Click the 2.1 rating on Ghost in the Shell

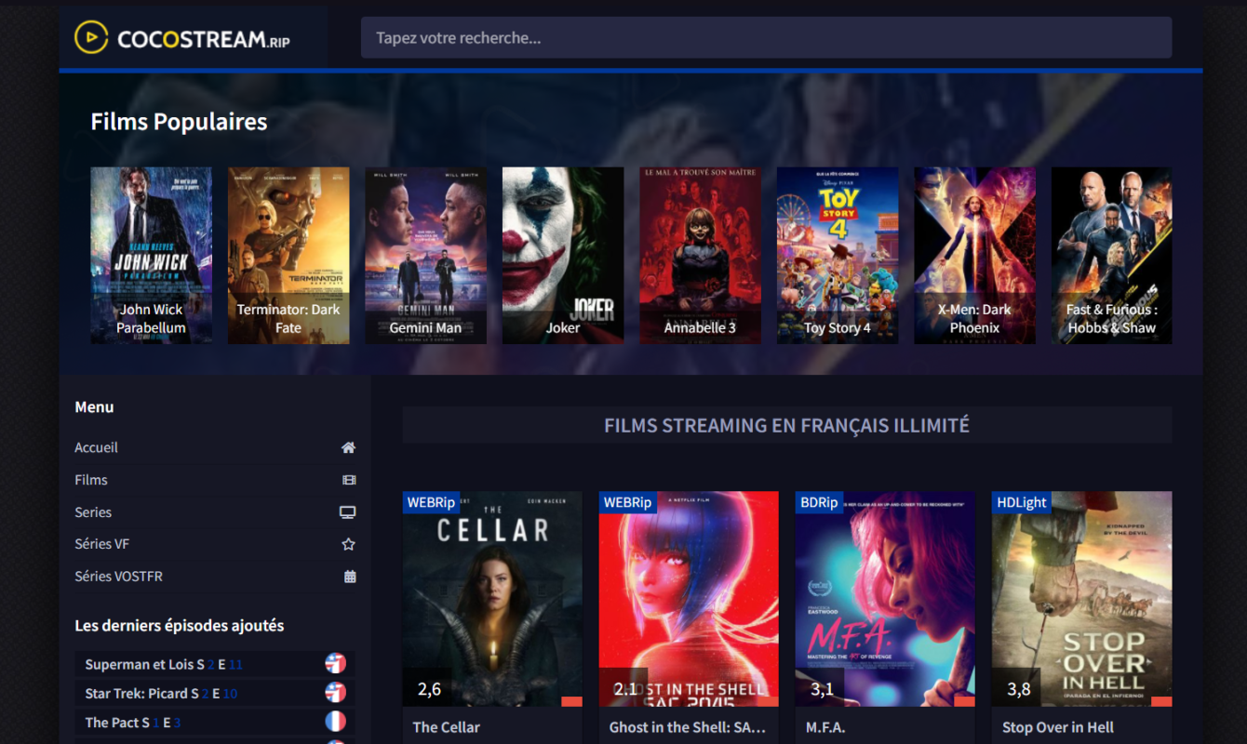coord(625,689)
